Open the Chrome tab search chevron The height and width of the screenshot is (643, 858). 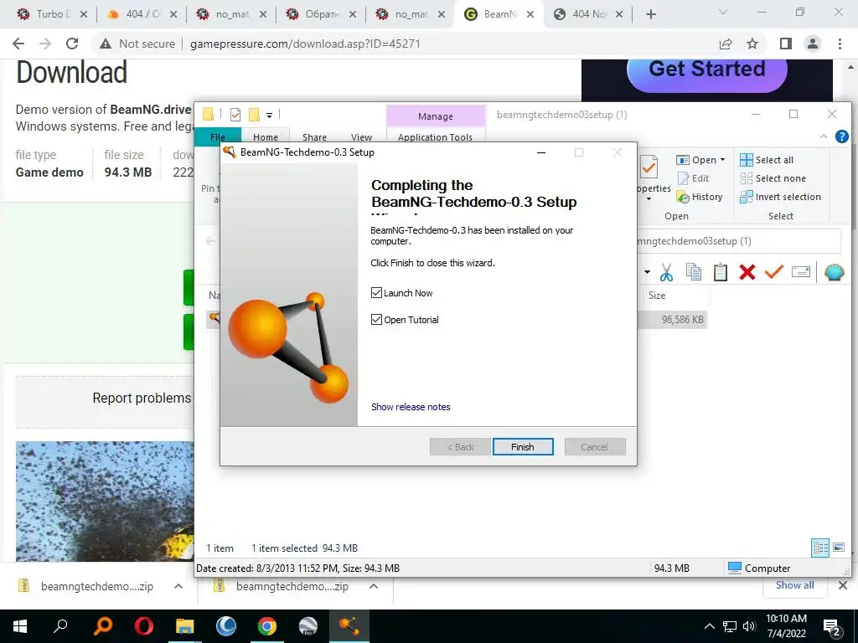[x=723, y=12]
